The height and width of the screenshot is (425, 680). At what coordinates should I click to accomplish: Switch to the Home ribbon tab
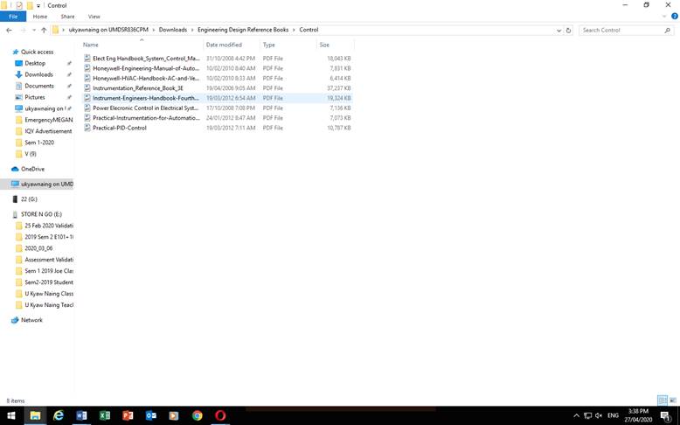pyautogui.click(x=40, y=17)
